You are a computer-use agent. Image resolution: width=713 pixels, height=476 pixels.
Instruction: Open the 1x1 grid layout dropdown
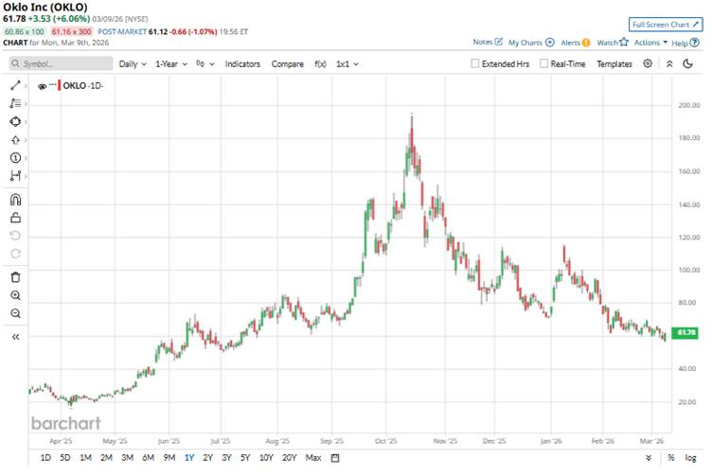coord(347,64)
